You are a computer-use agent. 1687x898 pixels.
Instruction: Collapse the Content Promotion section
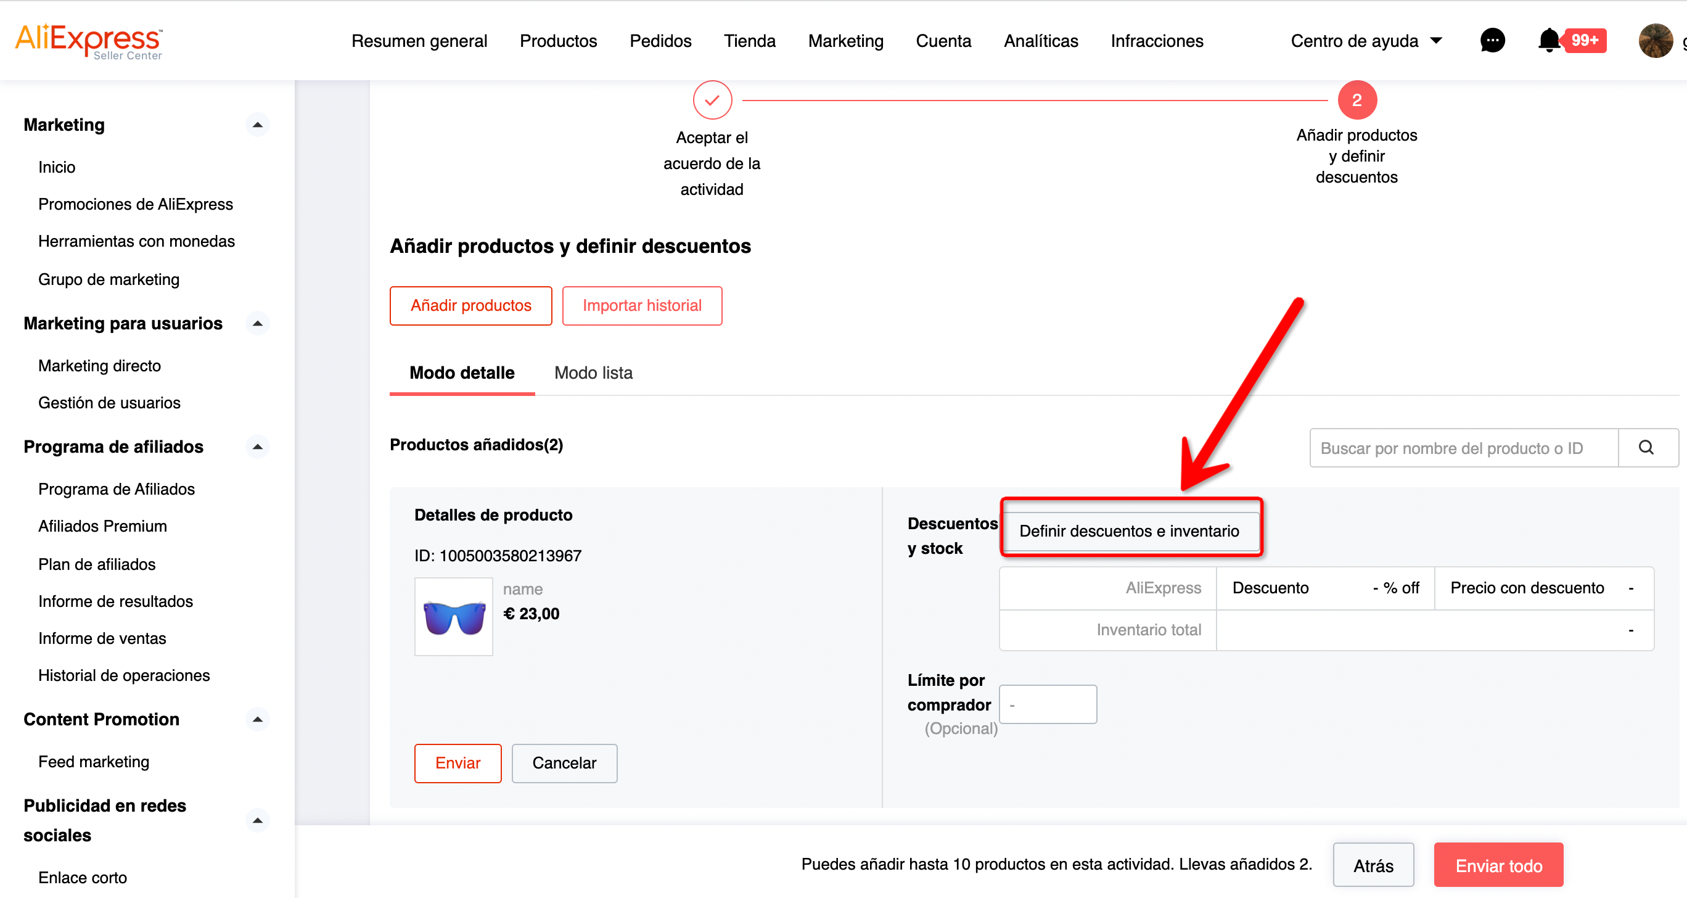[257, 719]
